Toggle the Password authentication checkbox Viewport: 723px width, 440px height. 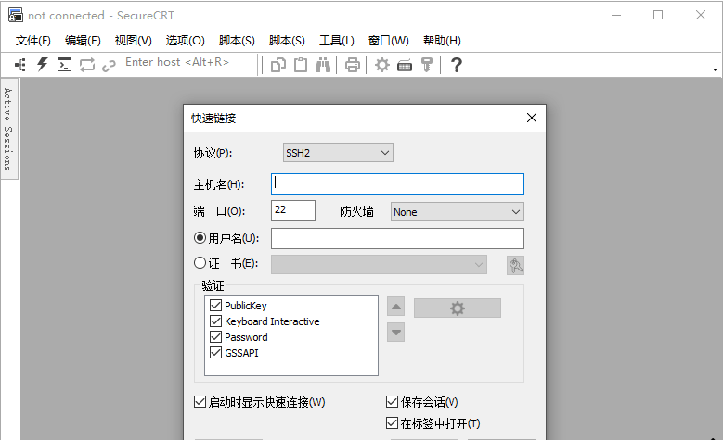pos(216,337)
